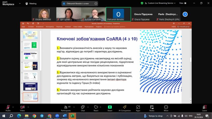Open the More options menu

(166, 108)
